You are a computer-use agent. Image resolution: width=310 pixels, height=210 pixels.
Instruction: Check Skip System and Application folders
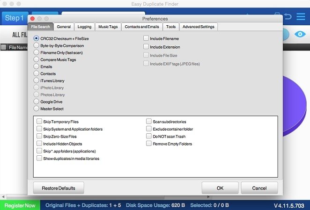(x=39, y=129)
